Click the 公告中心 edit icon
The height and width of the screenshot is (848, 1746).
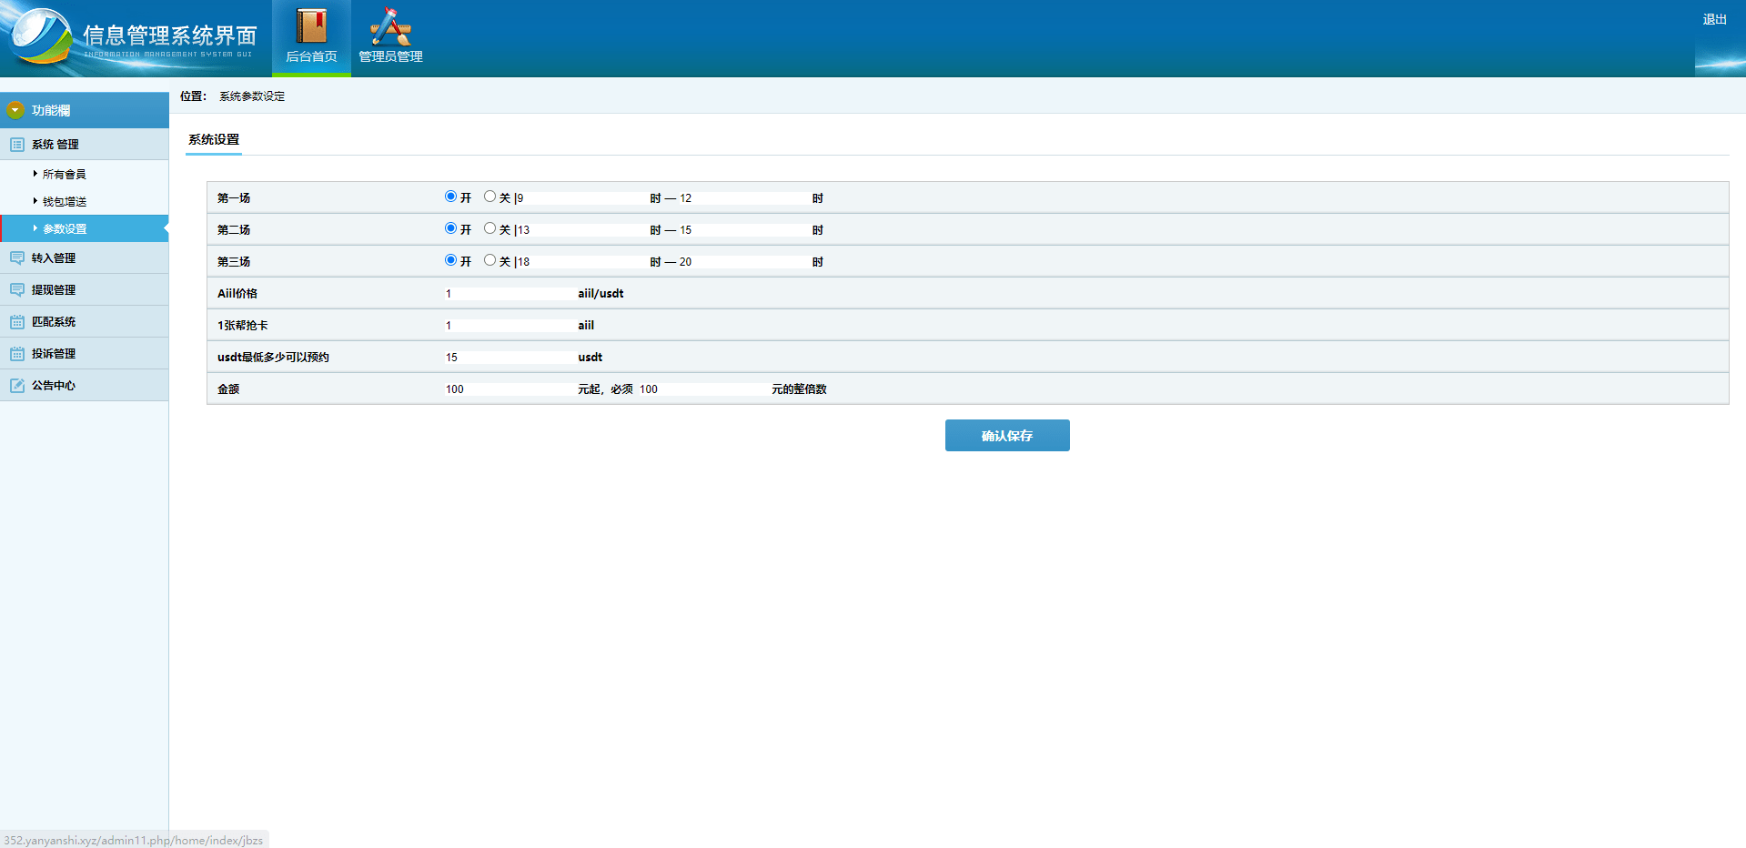pos(17,386)
